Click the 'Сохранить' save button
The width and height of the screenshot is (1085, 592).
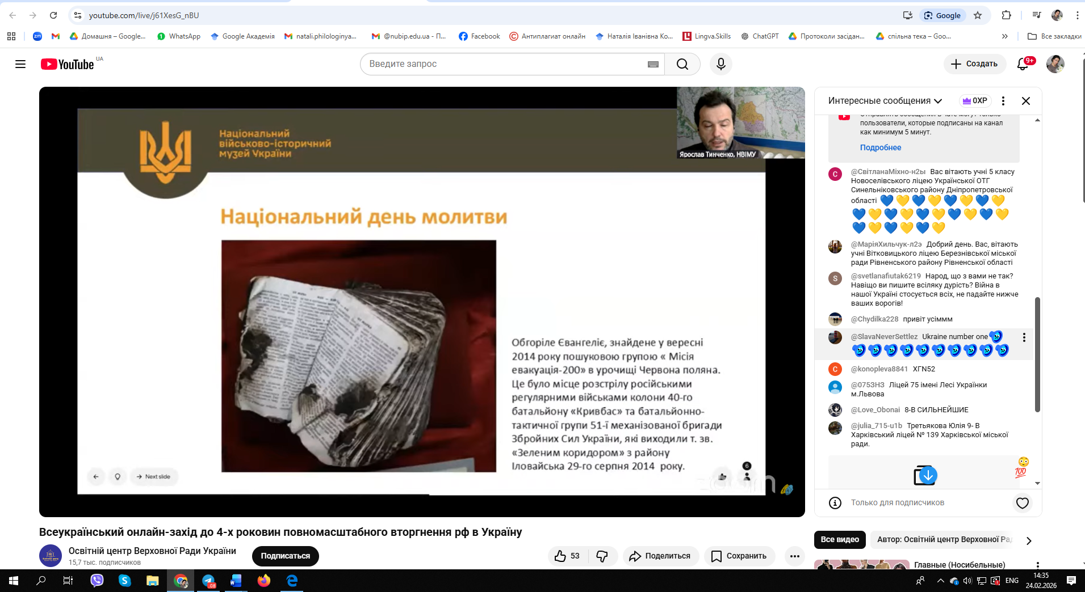pyautogui.click(x=739, y=556)
